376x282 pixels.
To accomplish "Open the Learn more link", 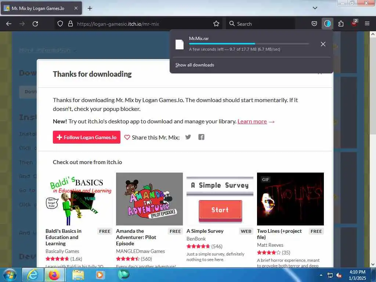I will click(x=252, y=121).
